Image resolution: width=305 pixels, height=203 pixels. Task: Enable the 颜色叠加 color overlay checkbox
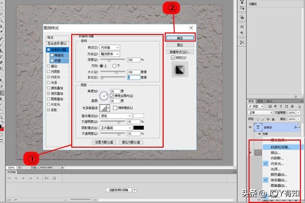pyautogui.click(x=49, y=88)
